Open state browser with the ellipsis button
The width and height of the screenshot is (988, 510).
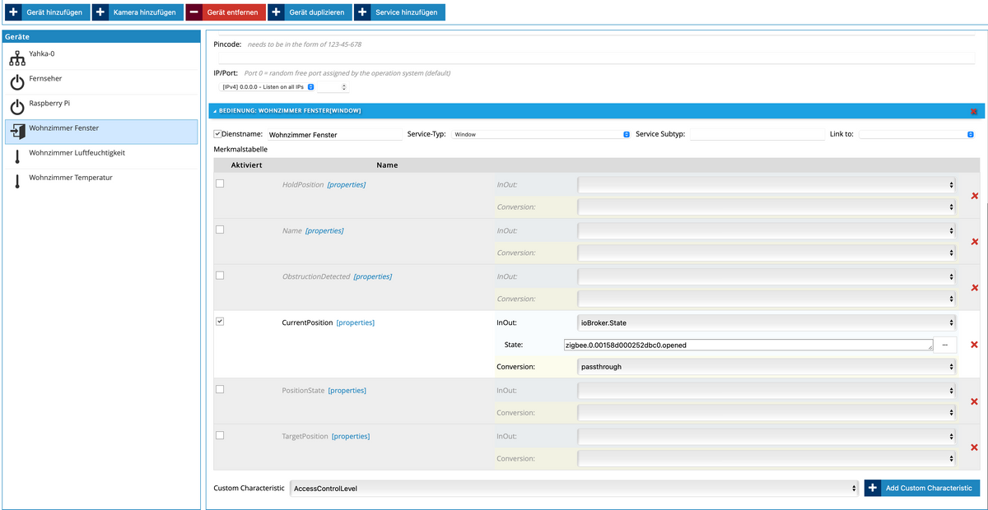coord(945,345)
